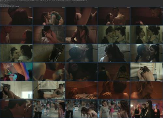Select the dim thumbnail with man in dark jacket

coord(16,109)
